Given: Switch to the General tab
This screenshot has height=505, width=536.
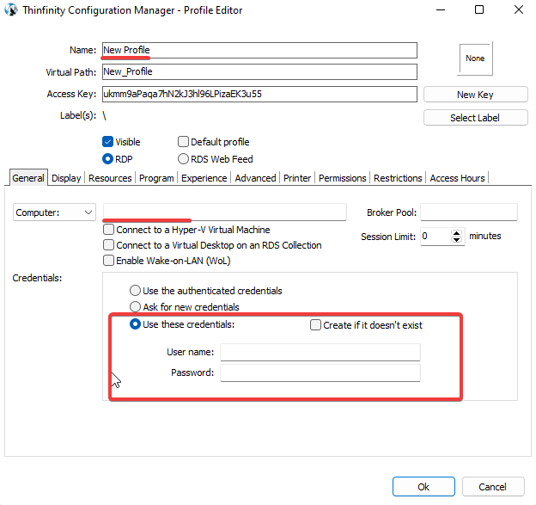Looking at the screenshot, I should click(x=28, y=178).
